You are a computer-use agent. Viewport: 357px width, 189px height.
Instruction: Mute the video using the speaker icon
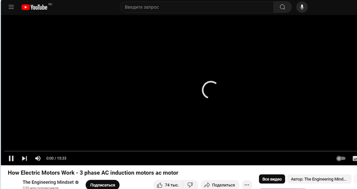(38, 159)
